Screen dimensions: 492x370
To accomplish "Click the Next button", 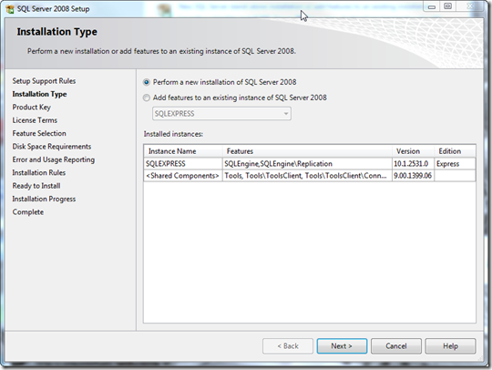I will click(x=342, y=345).
